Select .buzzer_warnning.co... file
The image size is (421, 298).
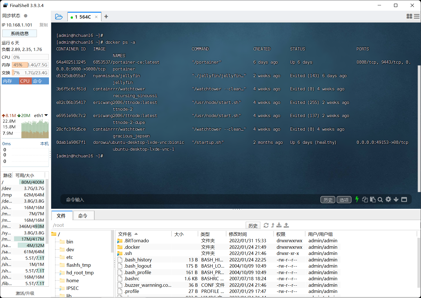[229, 285]
